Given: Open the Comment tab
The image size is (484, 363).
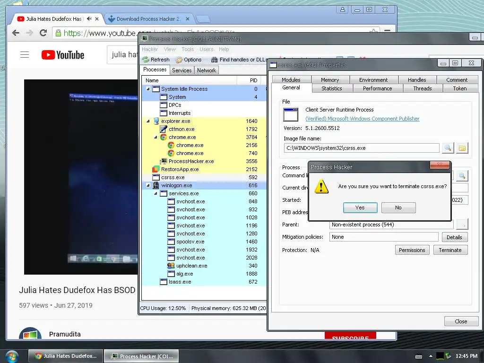Looking at the screenshot, I should tap(457, 79).
